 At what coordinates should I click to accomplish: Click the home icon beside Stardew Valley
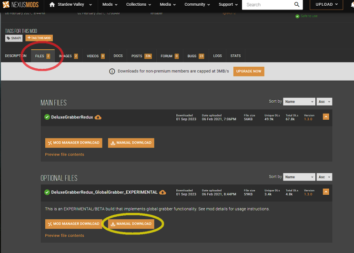pyautogui.click(x=52, y=4)
